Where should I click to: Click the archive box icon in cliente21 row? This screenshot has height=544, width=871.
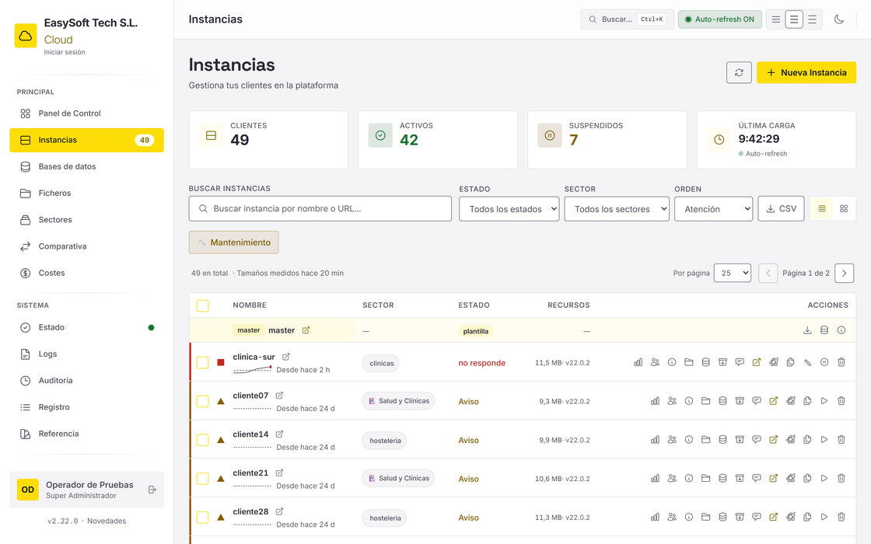click(740, 478)
